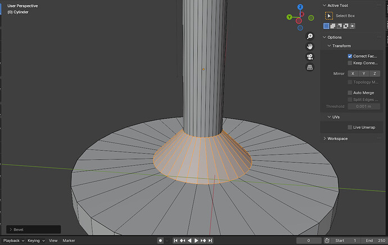Click the hand pan view icon
The image size is (388, 245).
tap(310, 47)
